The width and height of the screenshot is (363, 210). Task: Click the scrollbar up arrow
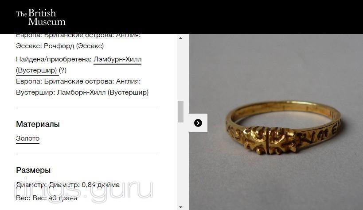click(180, 38)
